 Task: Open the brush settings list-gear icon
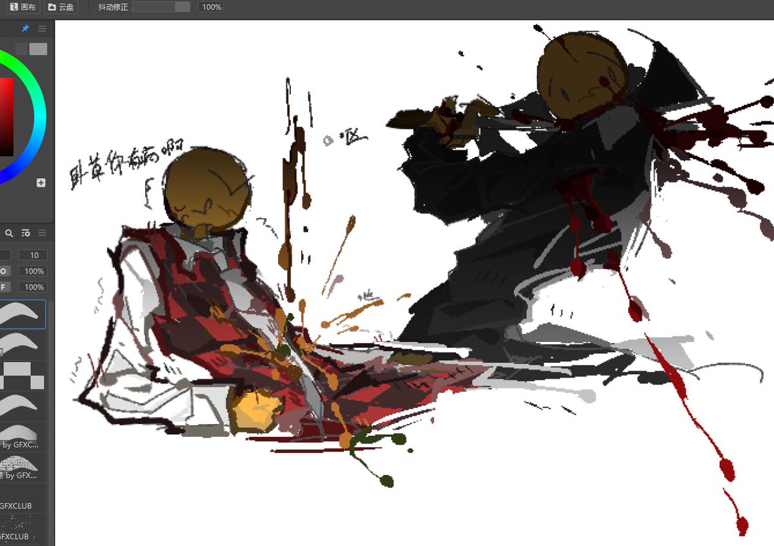(x=26, y=233)
